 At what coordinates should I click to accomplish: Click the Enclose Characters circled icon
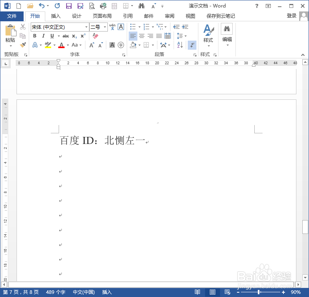click(x=121, y=45)
